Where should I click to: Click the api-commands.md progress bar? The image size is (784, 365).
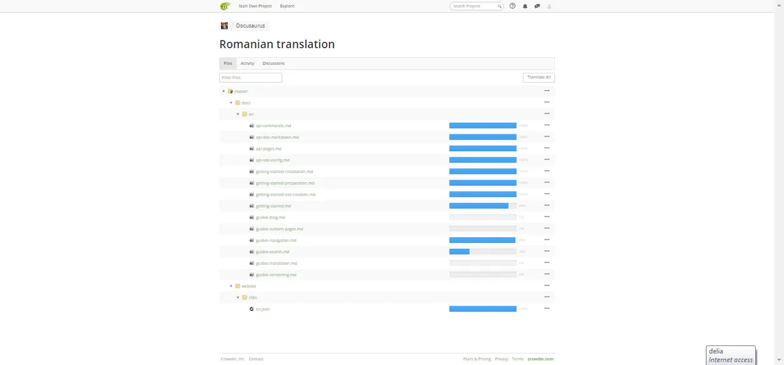[483, 125]
